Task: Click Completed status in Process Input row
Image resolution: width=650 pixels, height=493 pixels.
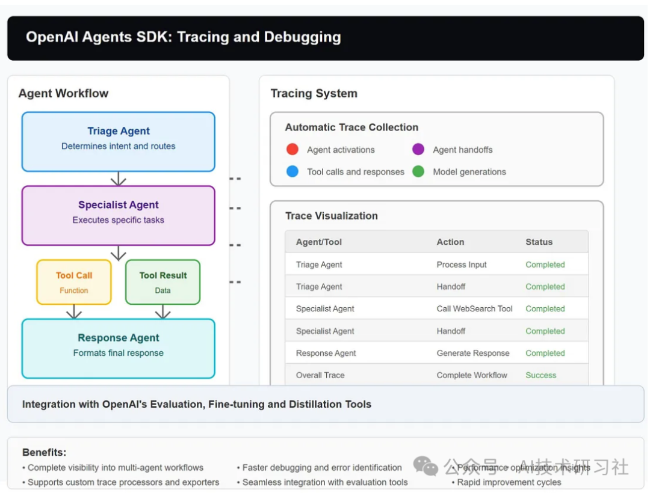Action: point(545,265)
